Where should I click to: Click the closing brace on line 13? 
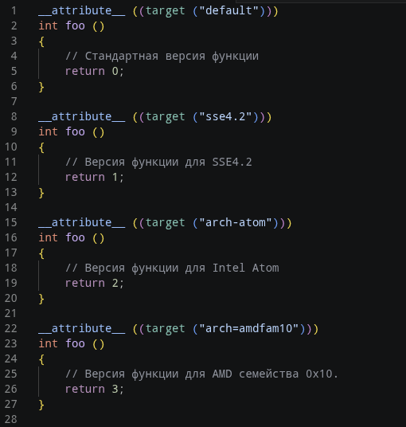(41, 193)
